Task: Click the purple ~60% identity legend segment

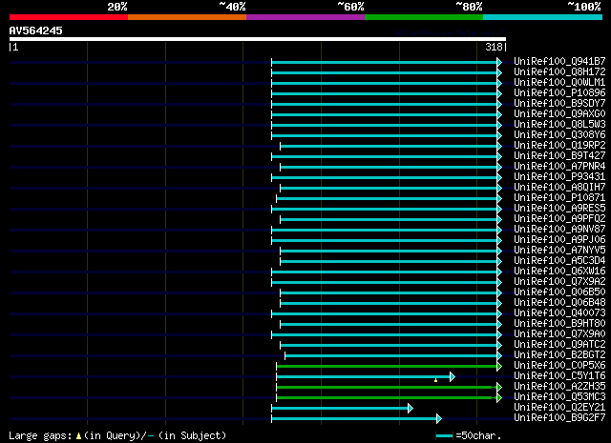Action: pos(305,17)
